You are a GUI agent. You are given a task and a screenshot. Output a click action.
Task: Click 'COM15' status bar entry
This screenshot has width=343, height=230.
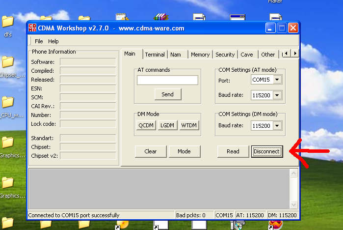point(224,215)
